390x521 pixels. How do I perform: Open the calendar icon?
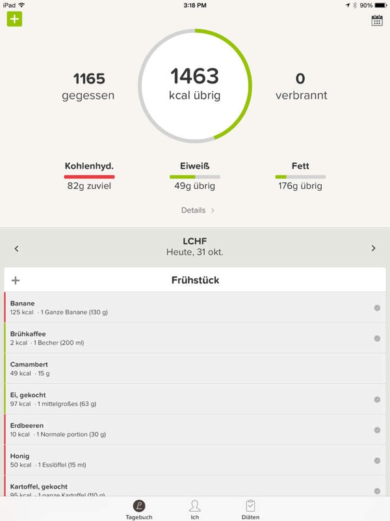coord(377,20)
